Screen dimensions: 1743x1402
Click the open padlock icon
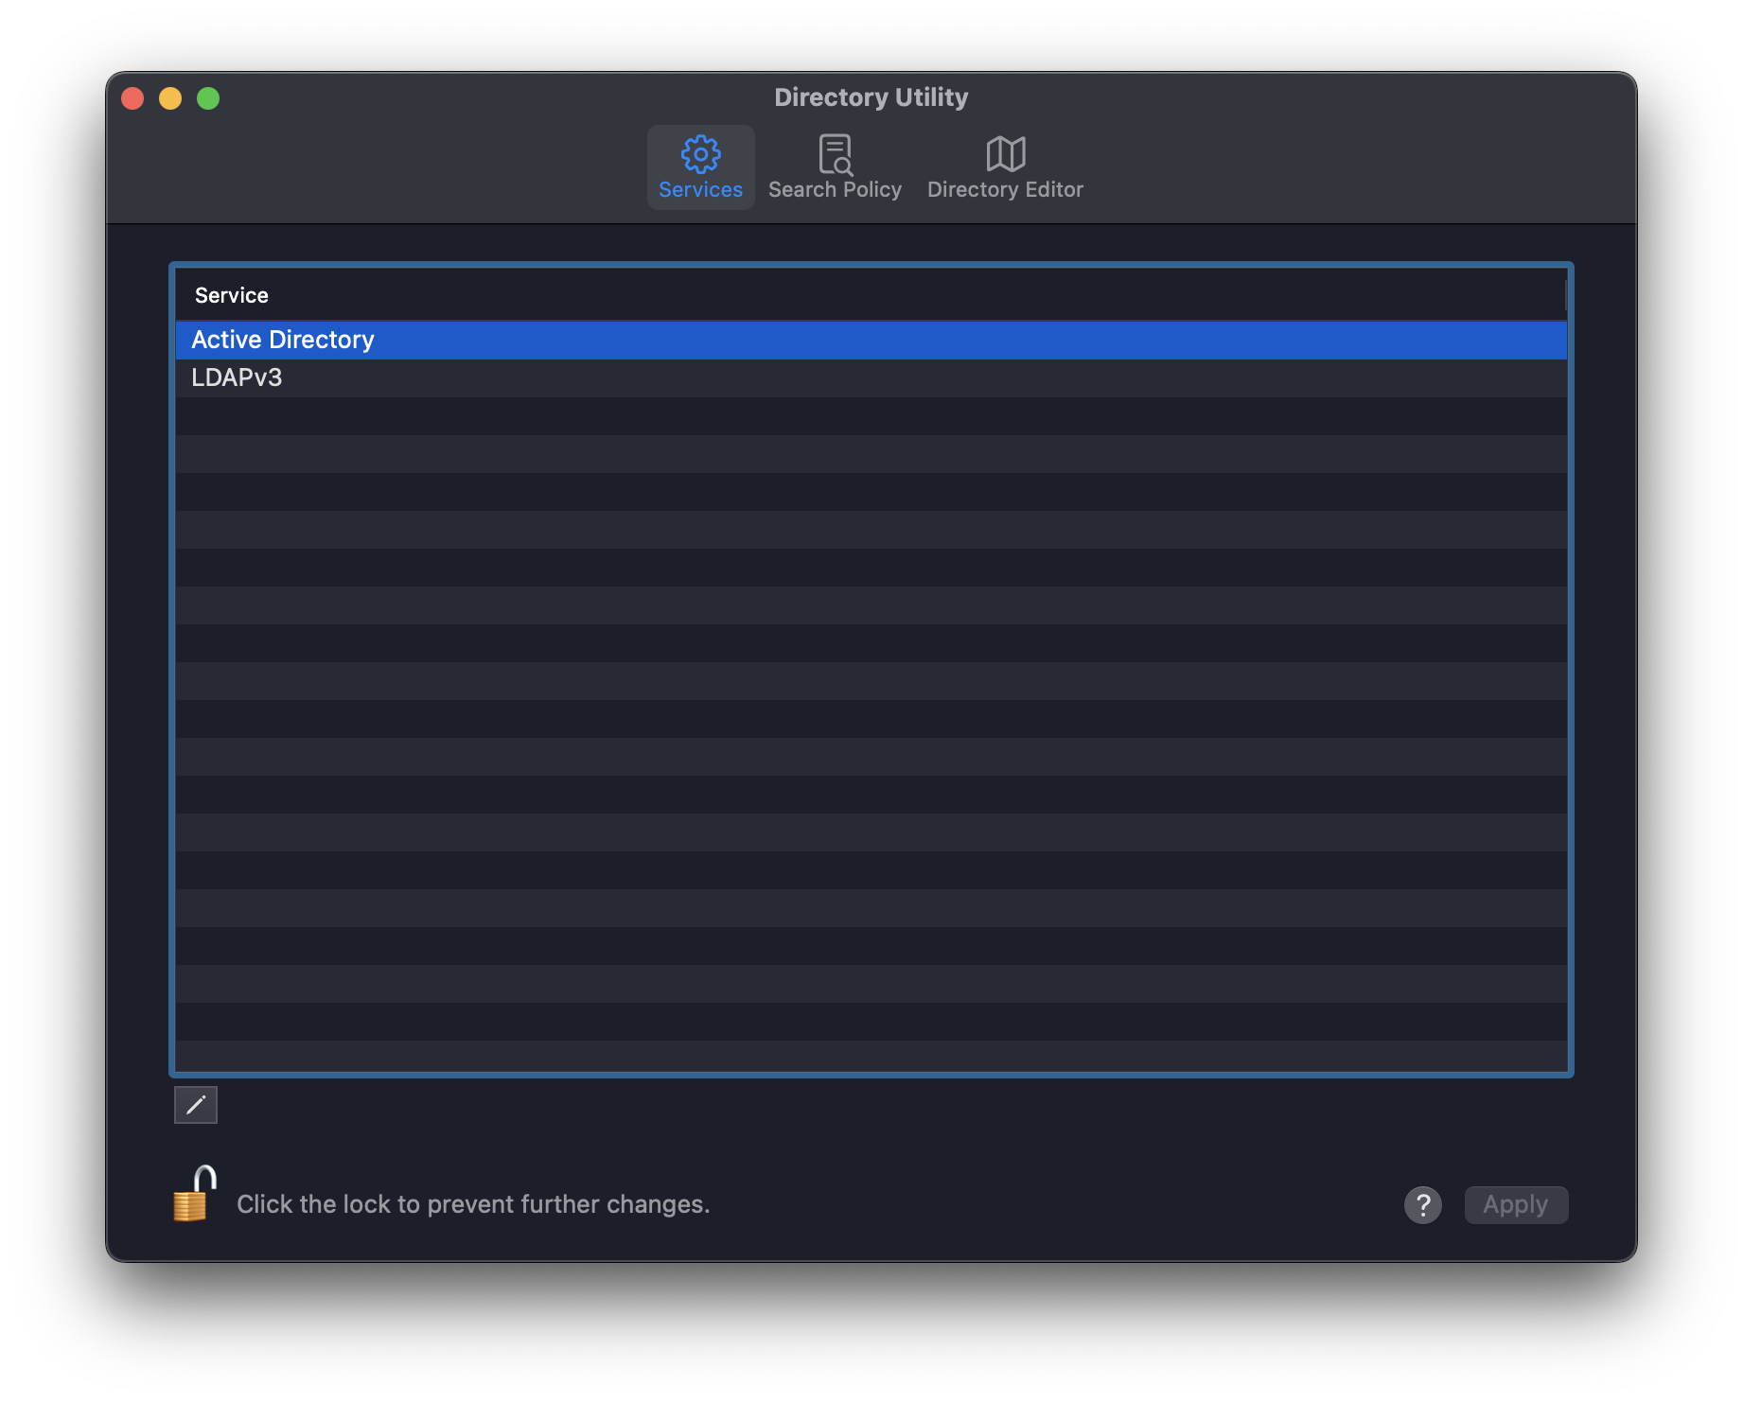[x=194, y=1194]
